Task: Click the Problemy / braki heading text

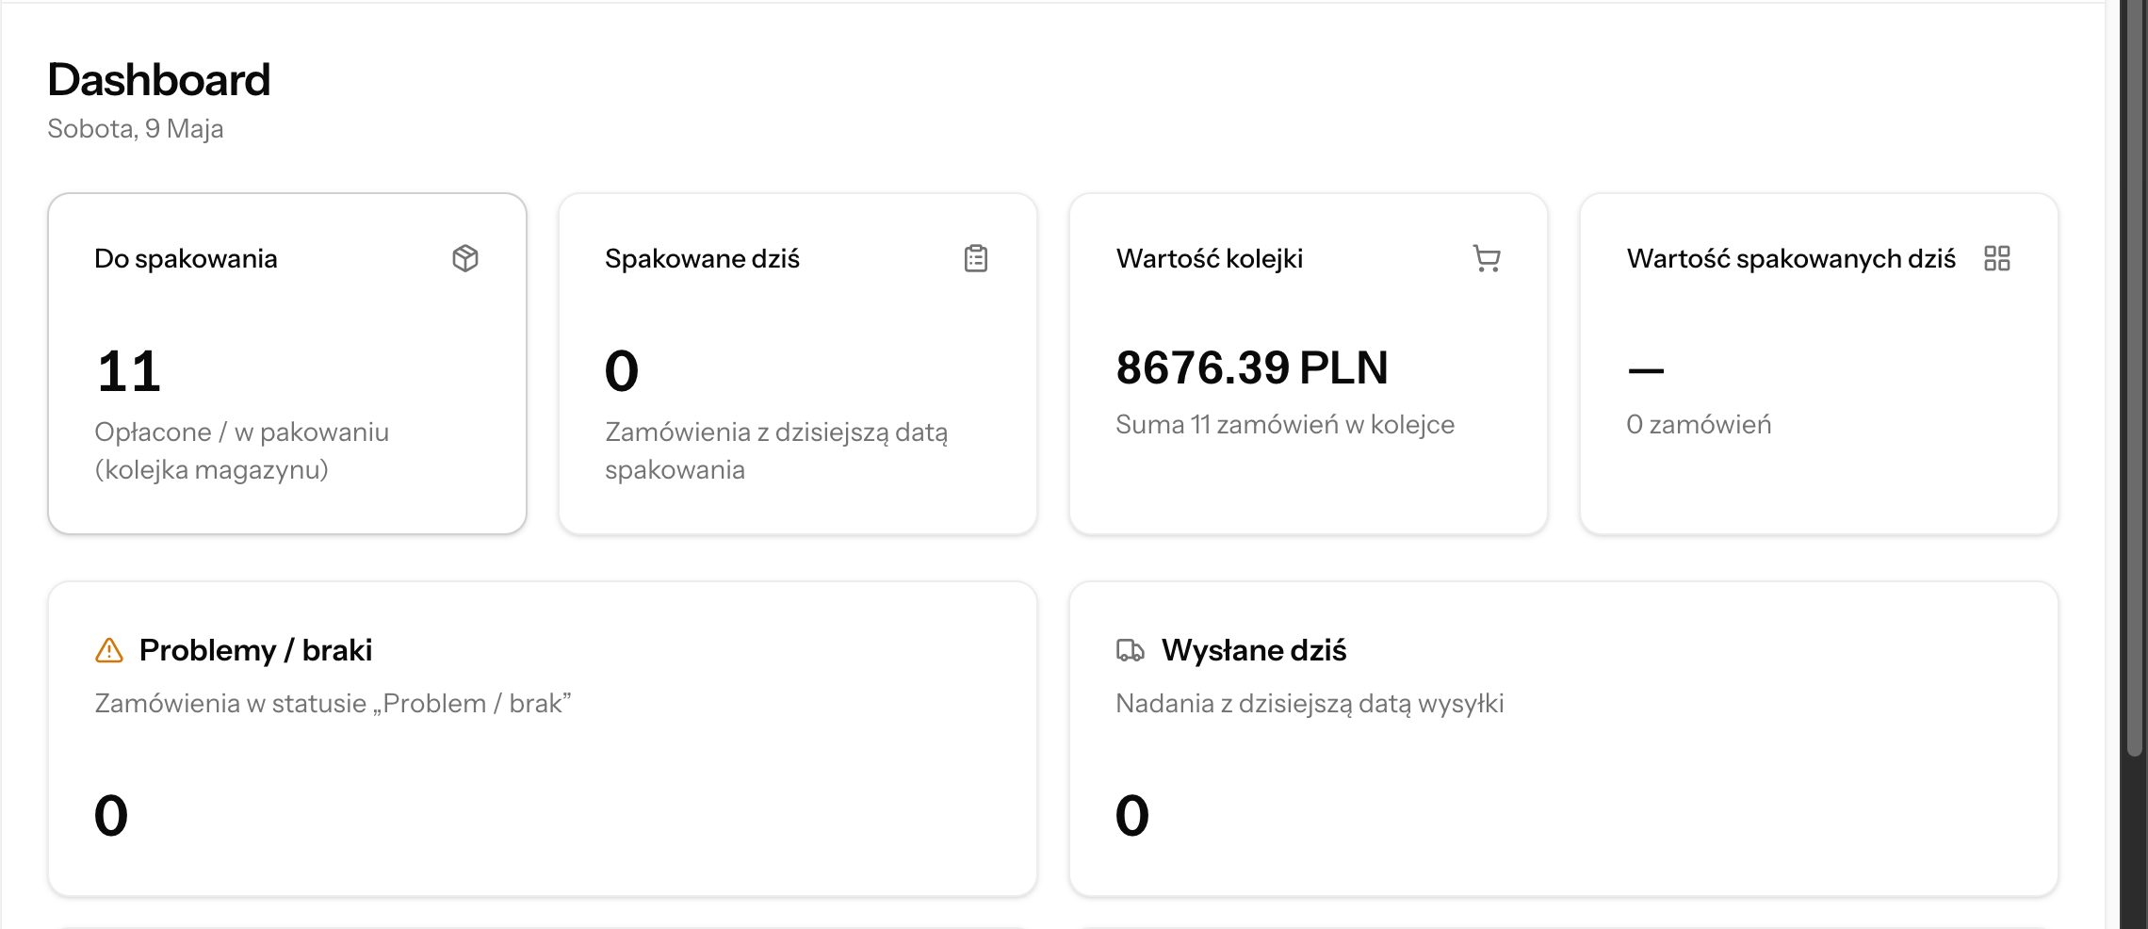Action: click(x=255, y=650)
